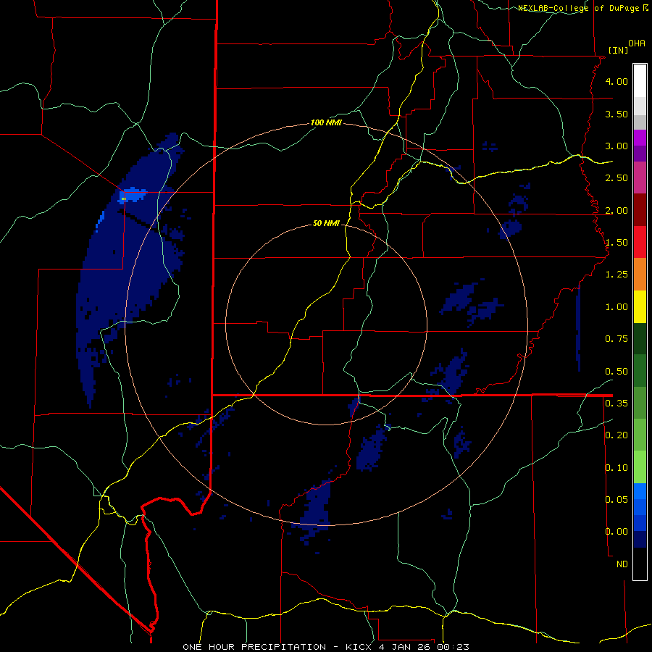Screen dimensions: 652x652
Task: Pick the bright red 1.50 legend swatch
Action: [640, 242]
